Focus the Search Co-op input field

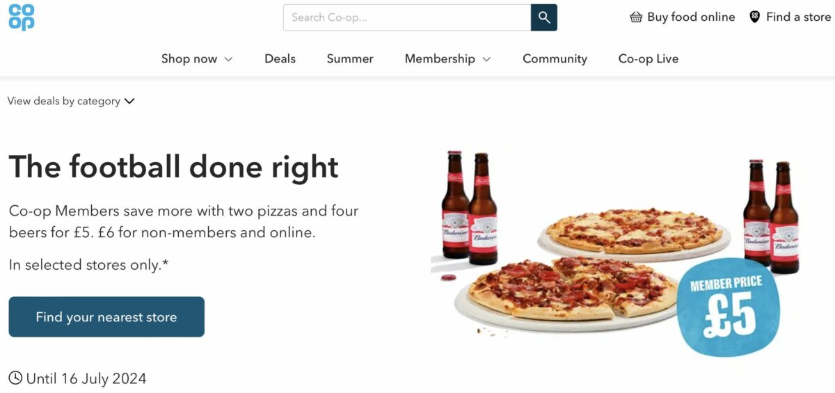click(x=407, y=17)
